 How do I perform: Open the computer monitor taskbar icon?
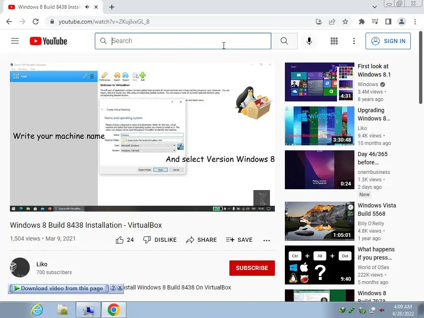(x=89, y=310)
